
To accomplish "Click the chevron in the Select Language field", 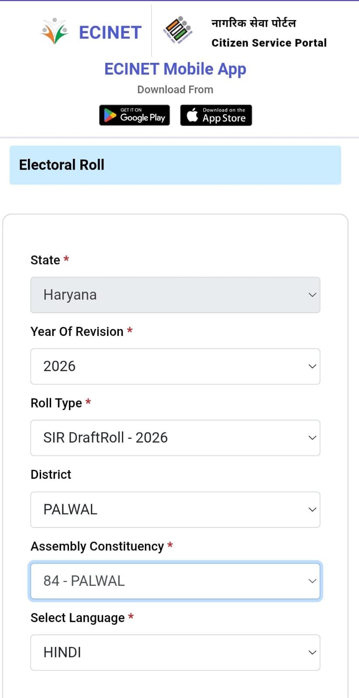I will coord(312,653).
